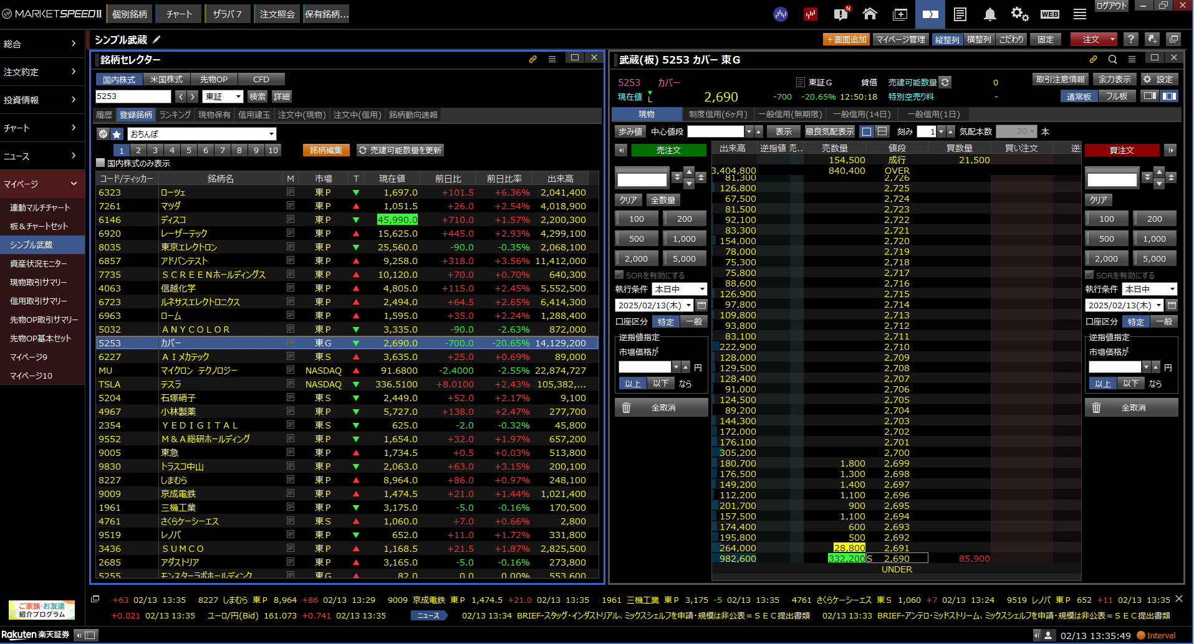Click buy-side 全取消 button
Viewport: 1194px width, 644px height.
(x=1132, y=407)
